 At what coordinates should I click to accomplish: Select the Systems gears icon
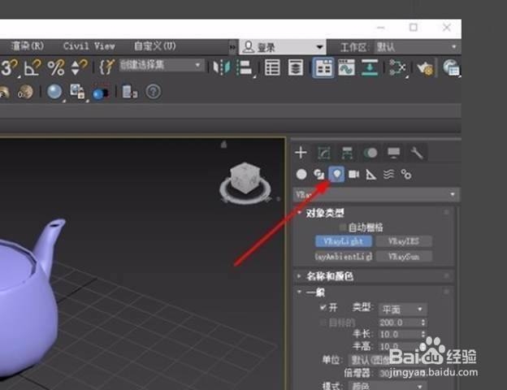406,175
